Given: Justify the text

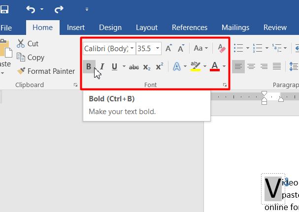Looking at the screenshot, I should [x=277, y=67].
